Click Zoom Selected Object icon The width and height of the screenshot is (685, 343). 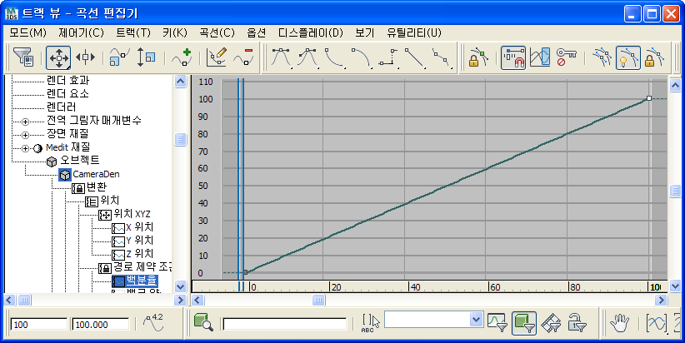pos(203,323)
